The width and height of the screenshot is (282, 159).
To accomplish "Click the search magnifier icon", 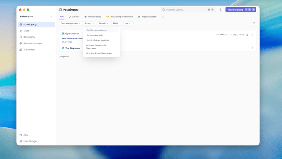I will [164, 10].
